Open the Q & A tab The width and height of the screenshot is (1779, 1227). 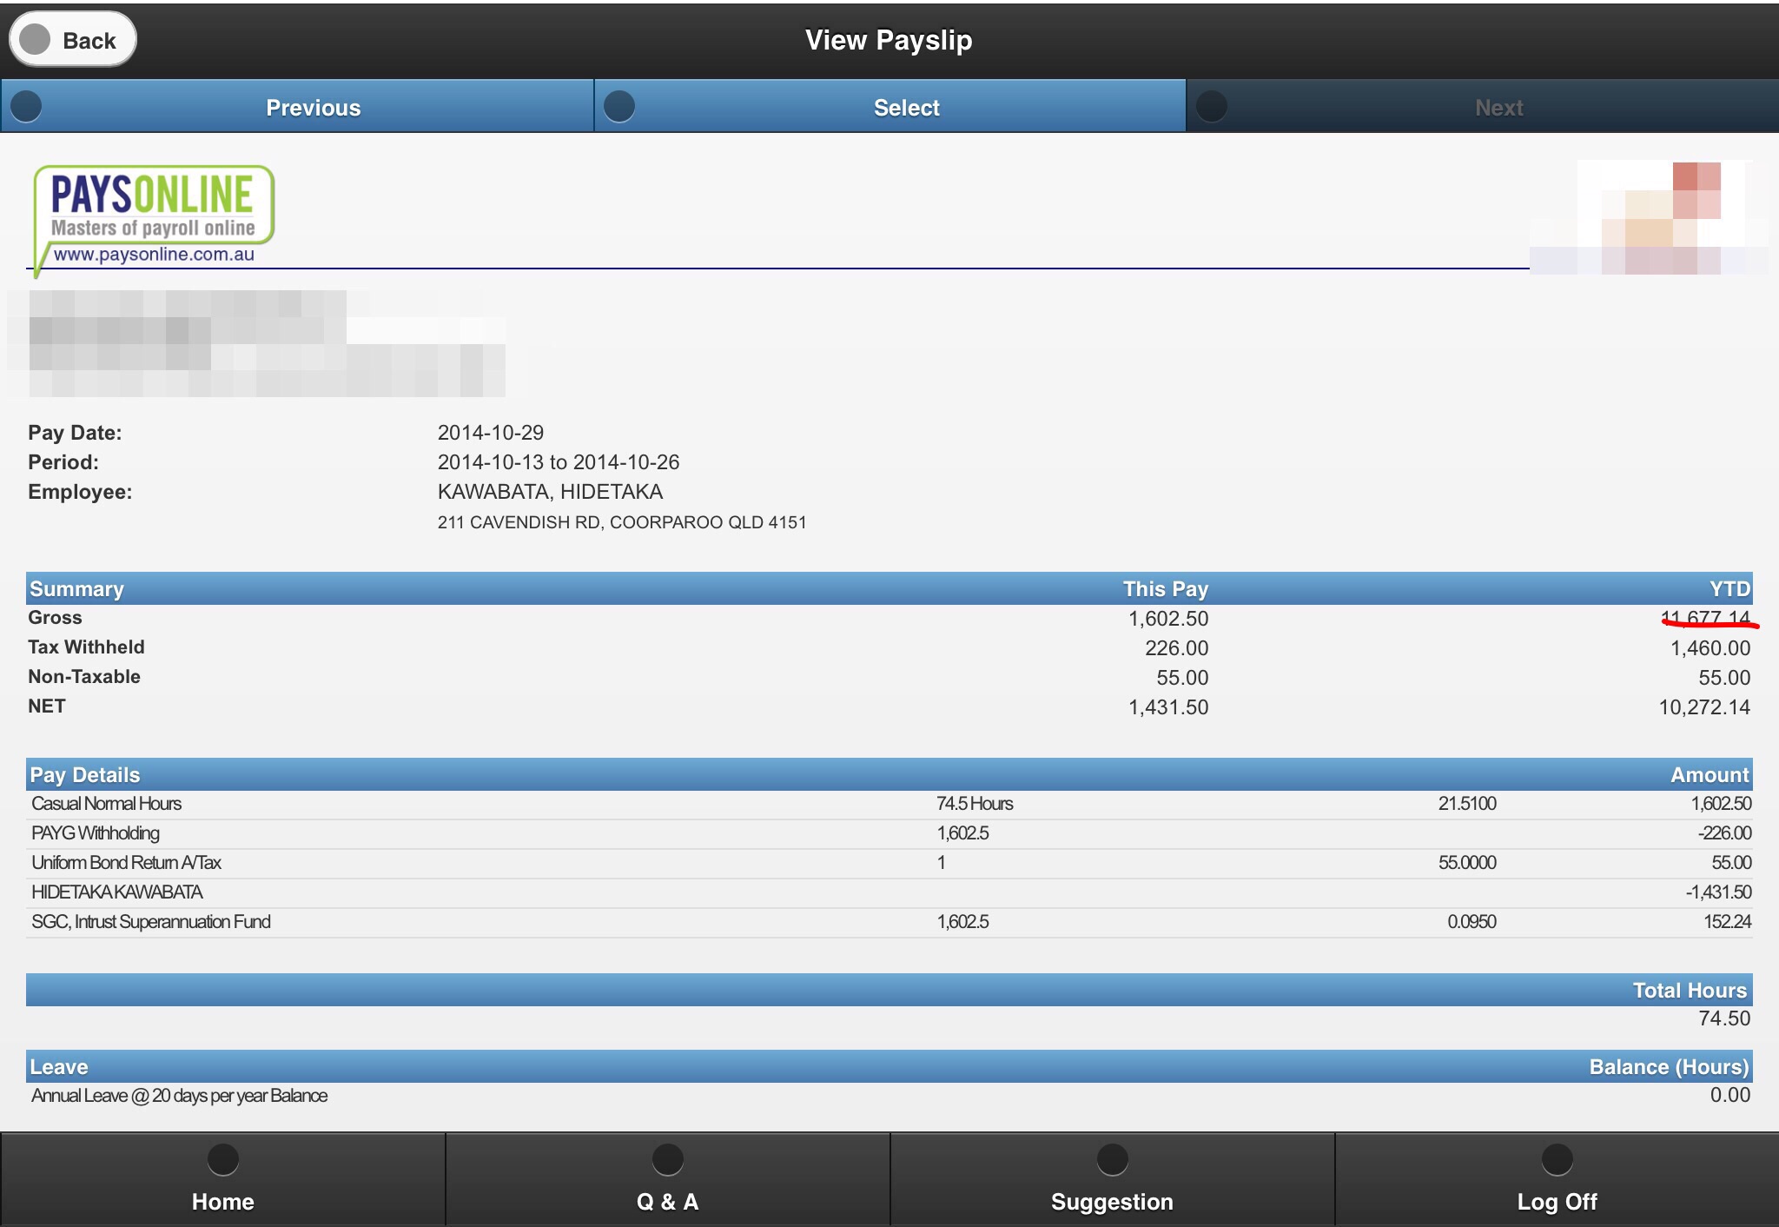point(667,1201)
